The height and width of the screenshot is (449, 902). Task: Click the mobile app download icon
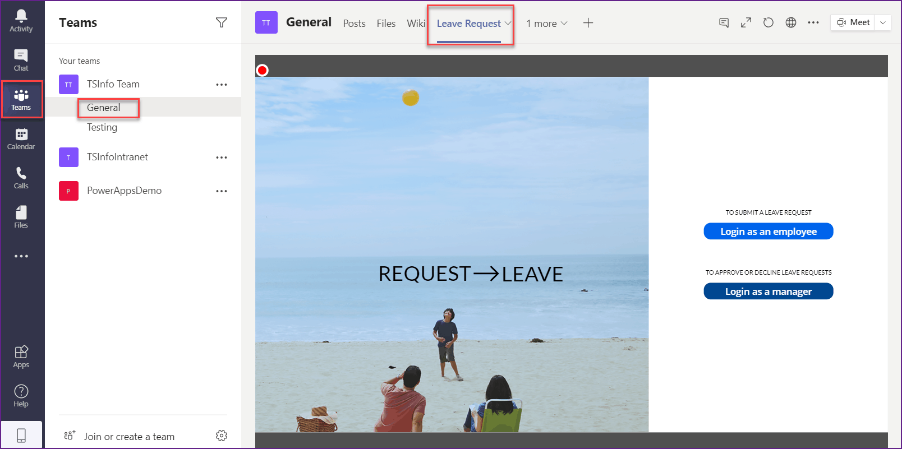21,435
